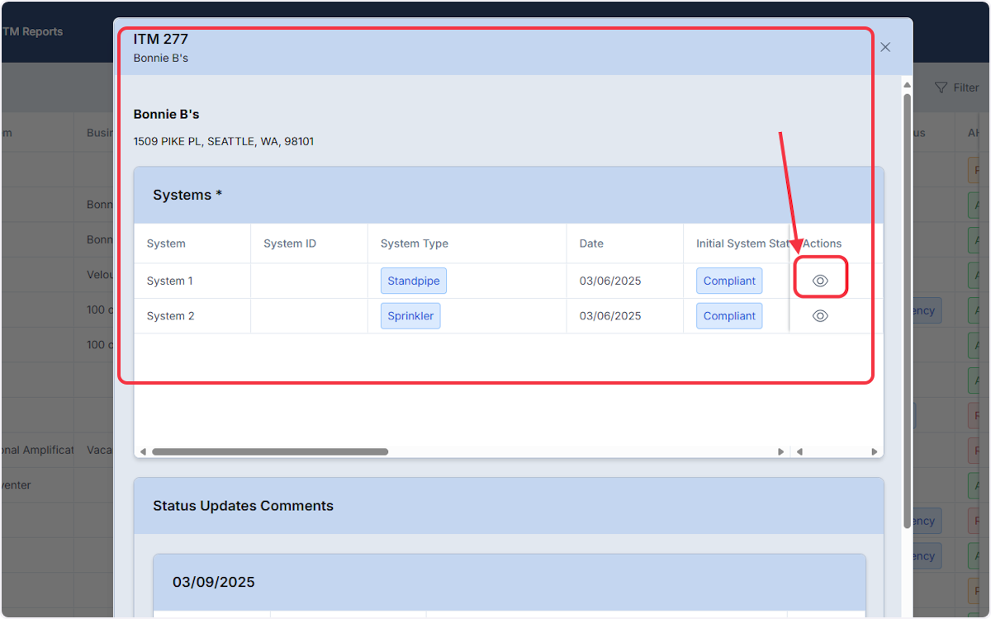Image resolution: width=991 pixels, height=619 pixels.
Task: Select the System 1 row label
Action: pos(170,281)
